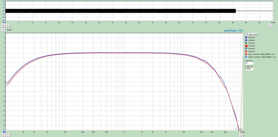Toggle the blue curve marker directly below clear curves
278x137 pixels.
click(247, 37)
